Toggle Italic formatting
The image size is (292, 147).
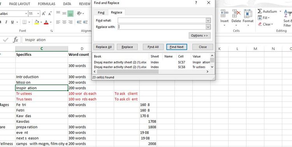(6, 22)
